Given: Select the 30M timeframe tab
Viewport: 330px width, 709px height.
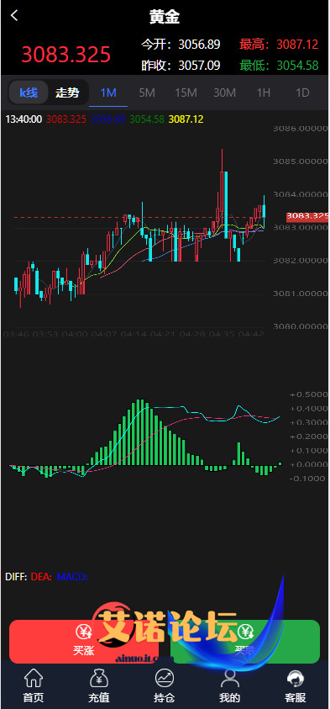Looking at the screenshot, I should (225, 93).
